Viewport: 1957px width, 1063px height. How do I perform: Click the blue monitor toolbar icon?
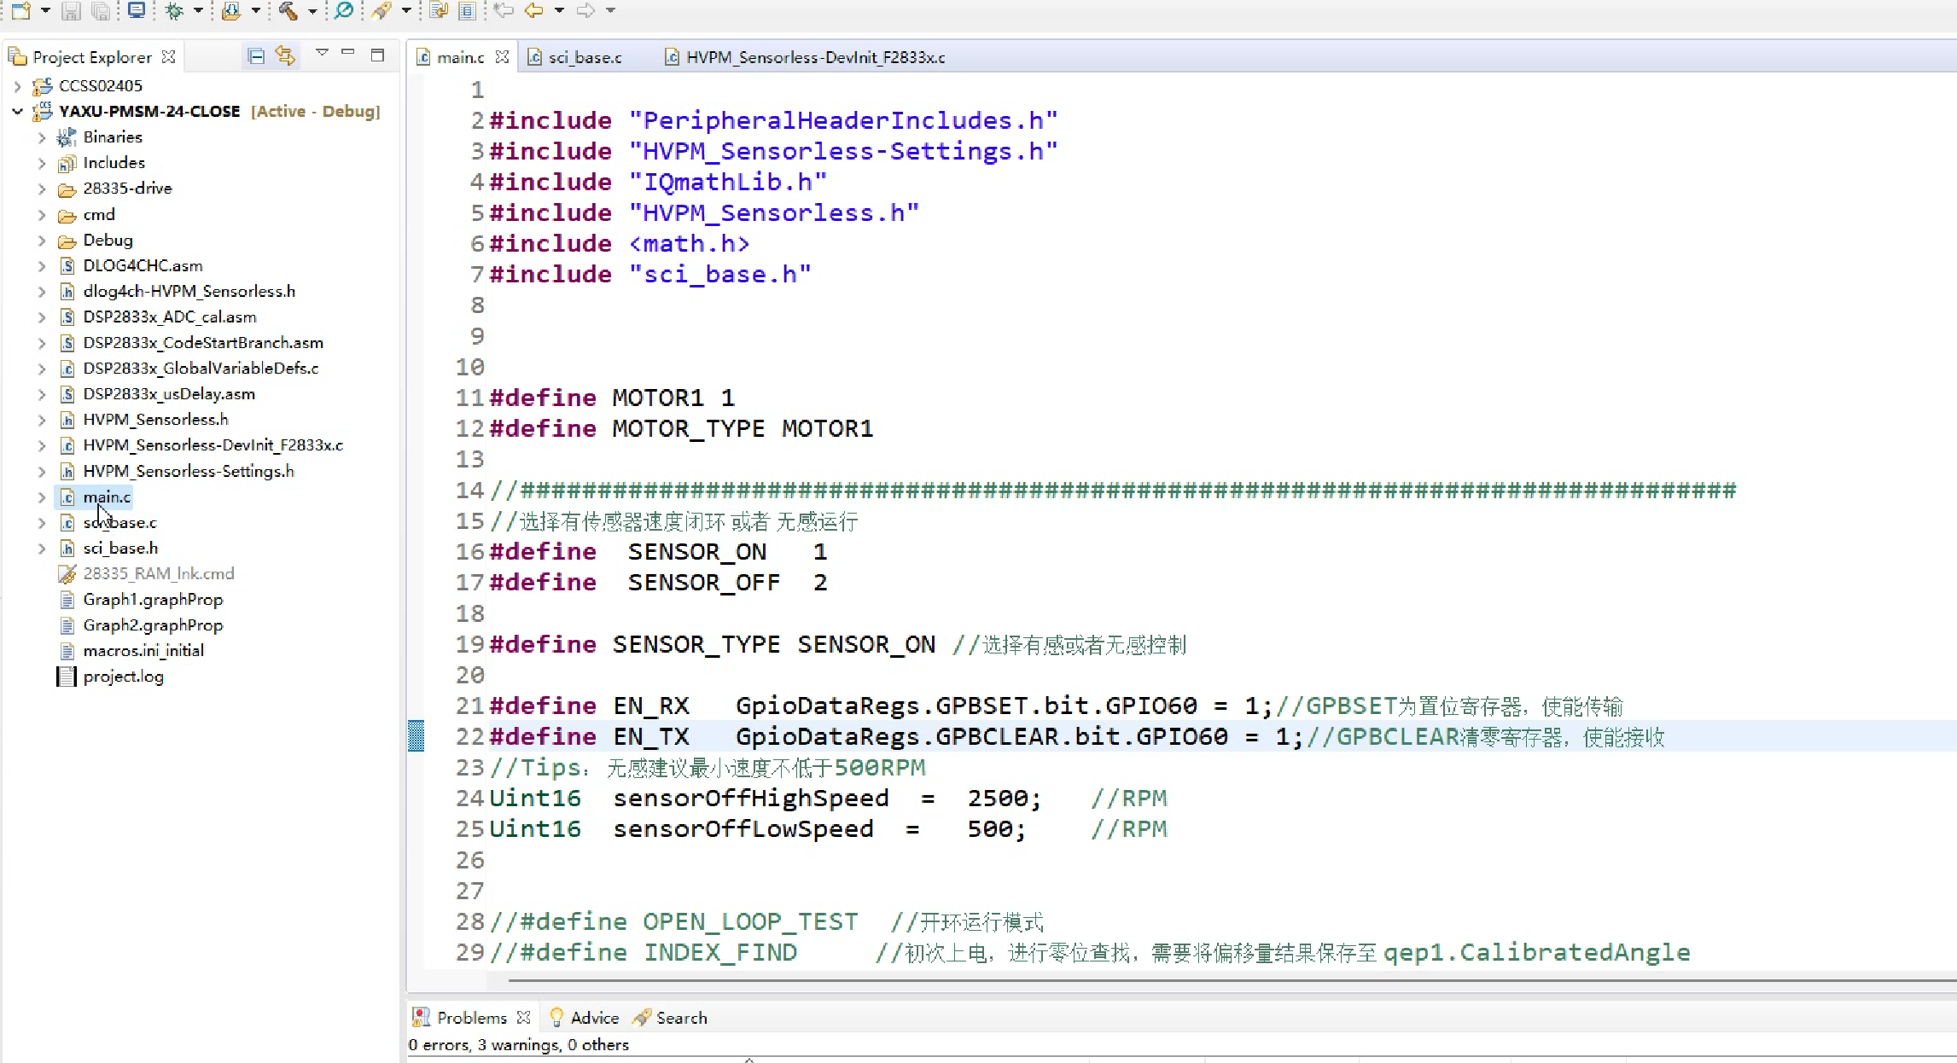pos(136,10)
